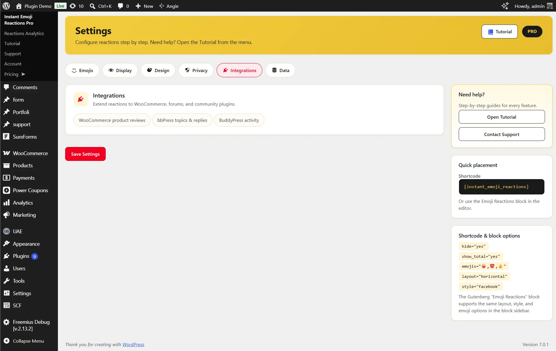Click the emojis= option code
Image resolution: width=556 pixels, height=351 pixels.
coord(484,266)
